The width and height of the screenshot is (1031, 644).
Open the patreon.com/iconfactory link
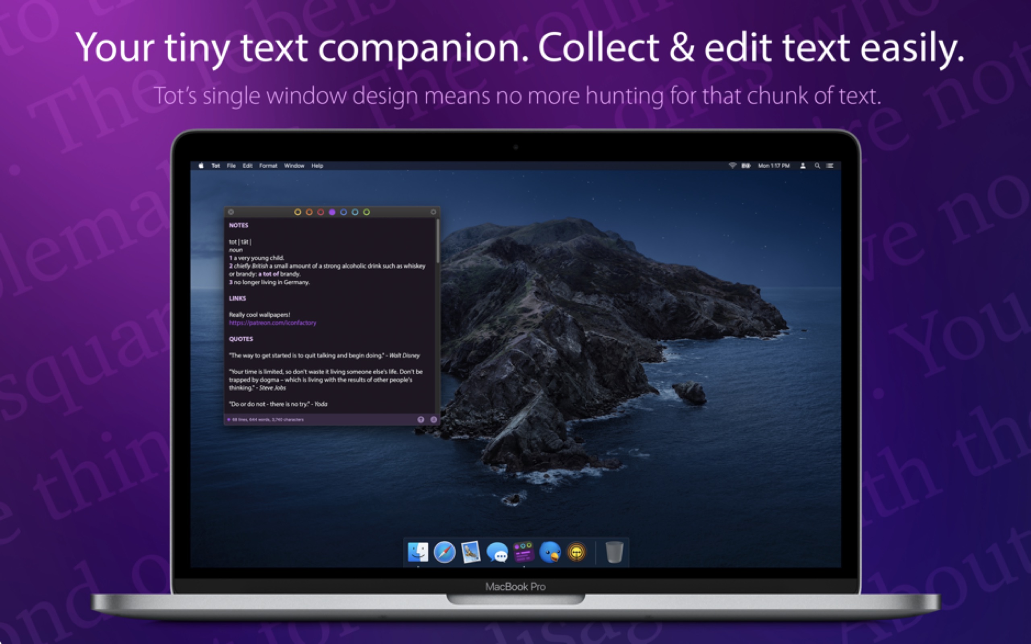pyautogui.click(x=273, y=323)
